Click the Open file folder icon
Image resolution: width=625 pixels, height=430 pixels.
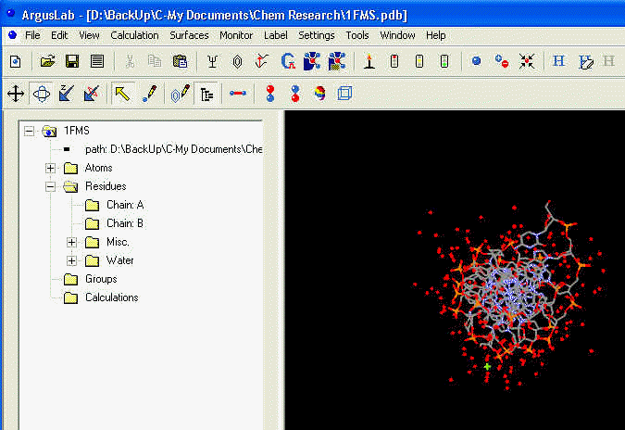pyautogui.click(x=46, y=61)
